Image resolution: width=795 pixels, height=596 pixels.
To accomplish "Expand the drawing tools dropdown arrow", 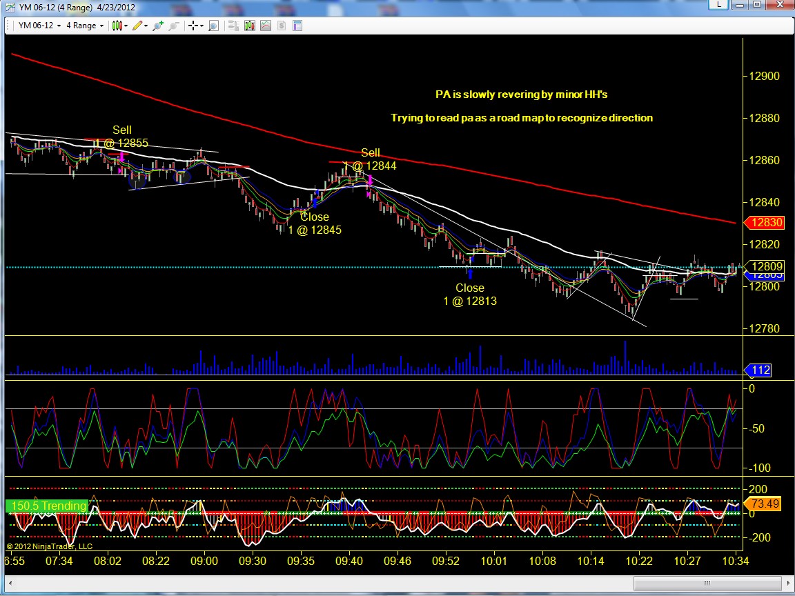I will pos(146,26).
